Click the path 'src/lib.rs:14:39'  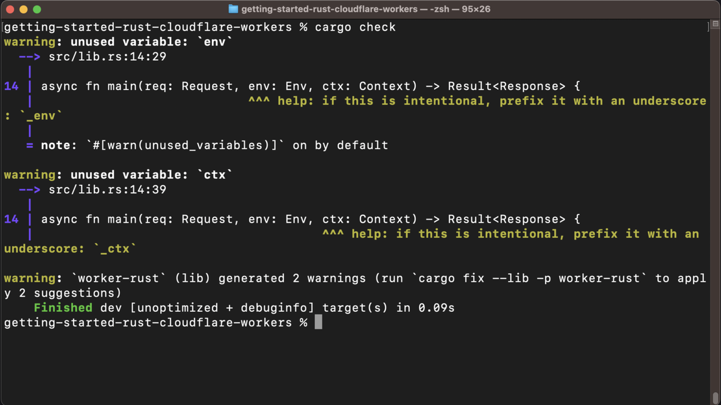click(x=108, y=190)
